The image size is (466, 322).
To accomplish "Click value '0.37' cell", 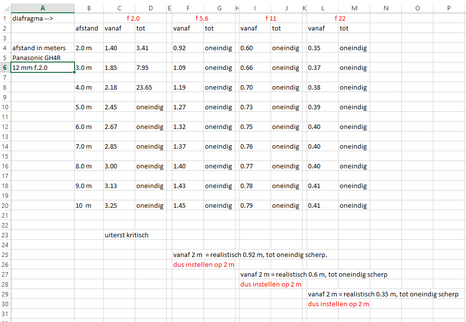I will pyautogui.click(x=322, y=67).
